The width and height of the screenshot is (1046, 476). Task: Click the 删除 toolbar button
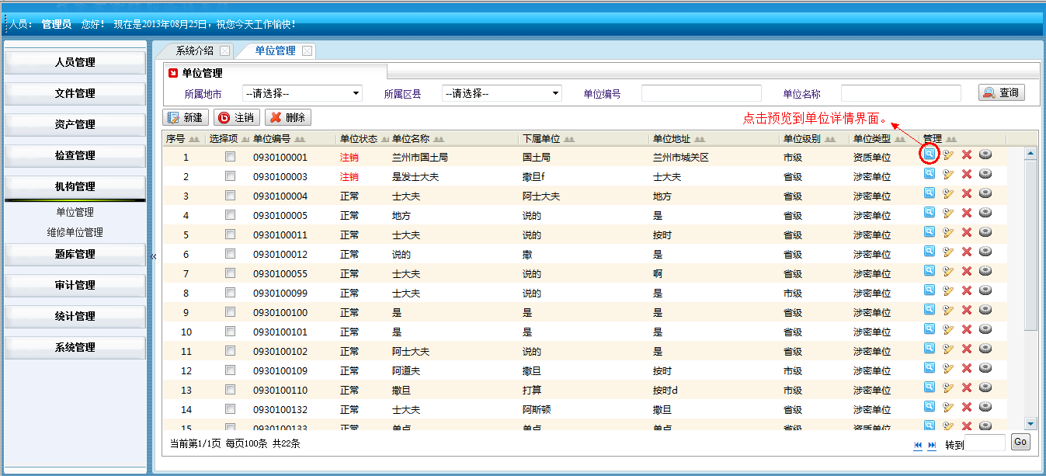288,117
